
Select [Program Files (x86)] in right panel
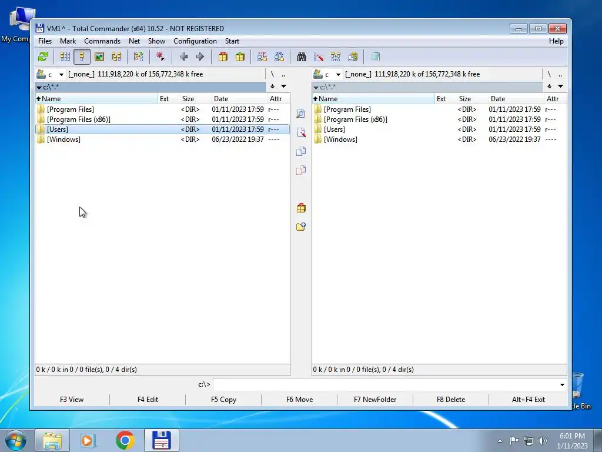(x=439, y=119)
